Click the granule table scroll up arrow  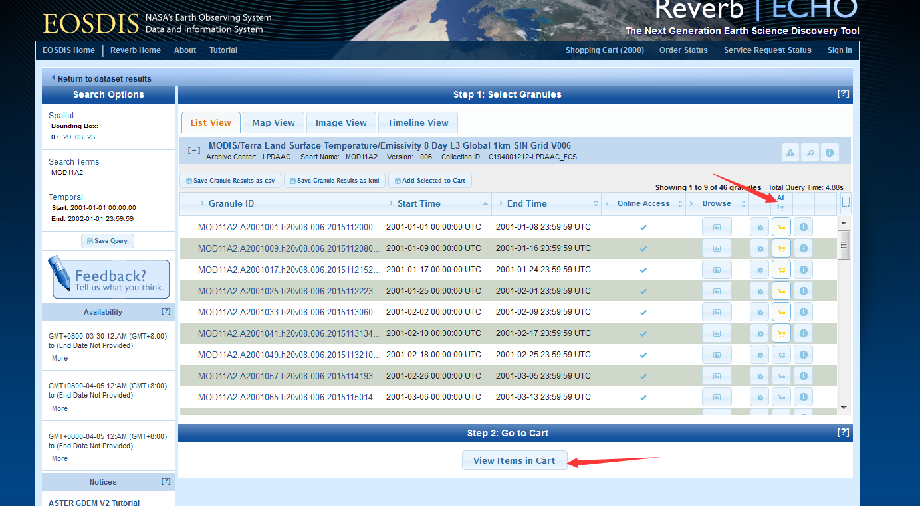point(844,223)
